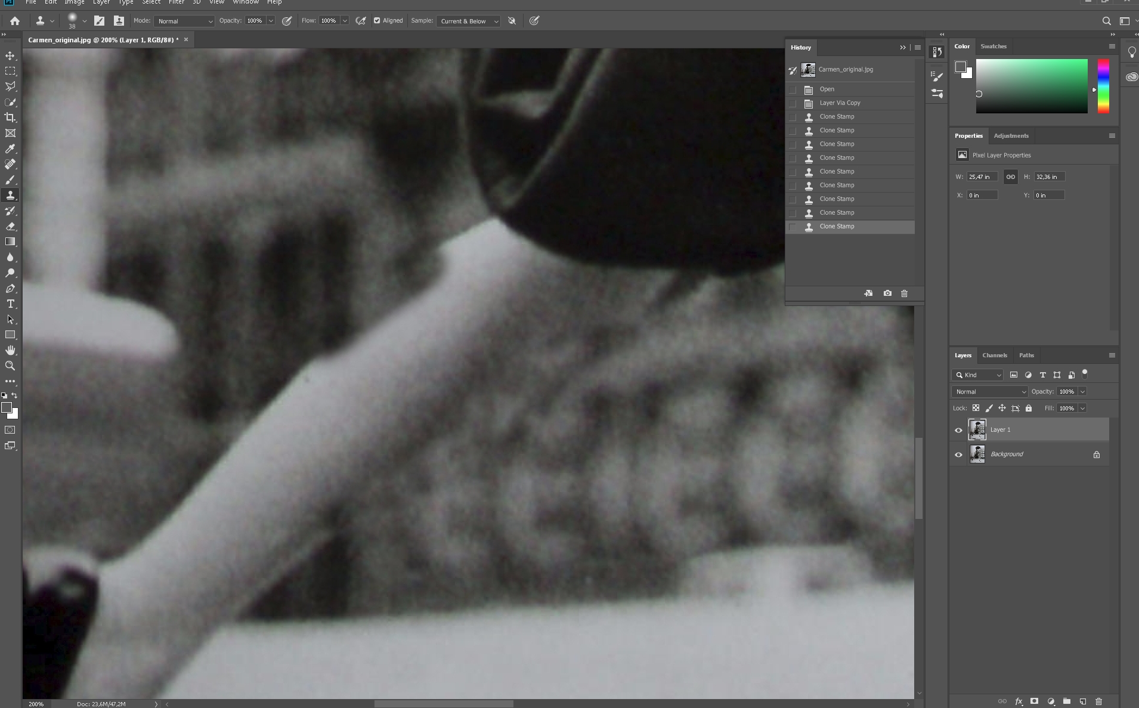Switch to the Adjustments tab
The height and width of the screenshot is (708, 1139).
(x=1011, y=135)
